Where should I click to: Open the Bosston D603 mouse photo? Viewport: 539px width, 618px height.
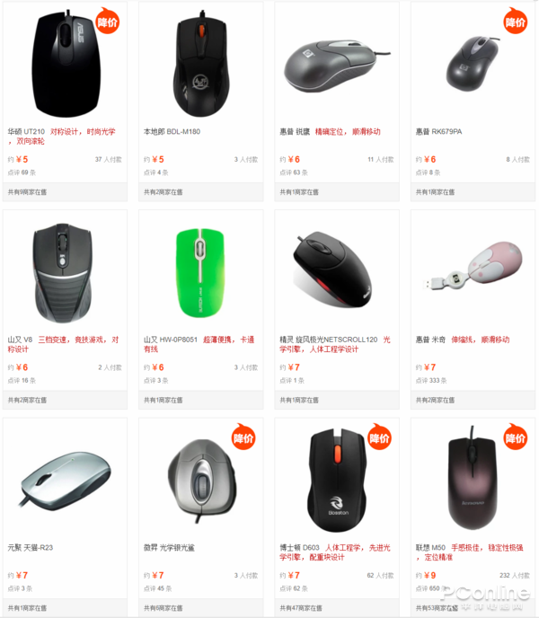click(x=337, y=480)
